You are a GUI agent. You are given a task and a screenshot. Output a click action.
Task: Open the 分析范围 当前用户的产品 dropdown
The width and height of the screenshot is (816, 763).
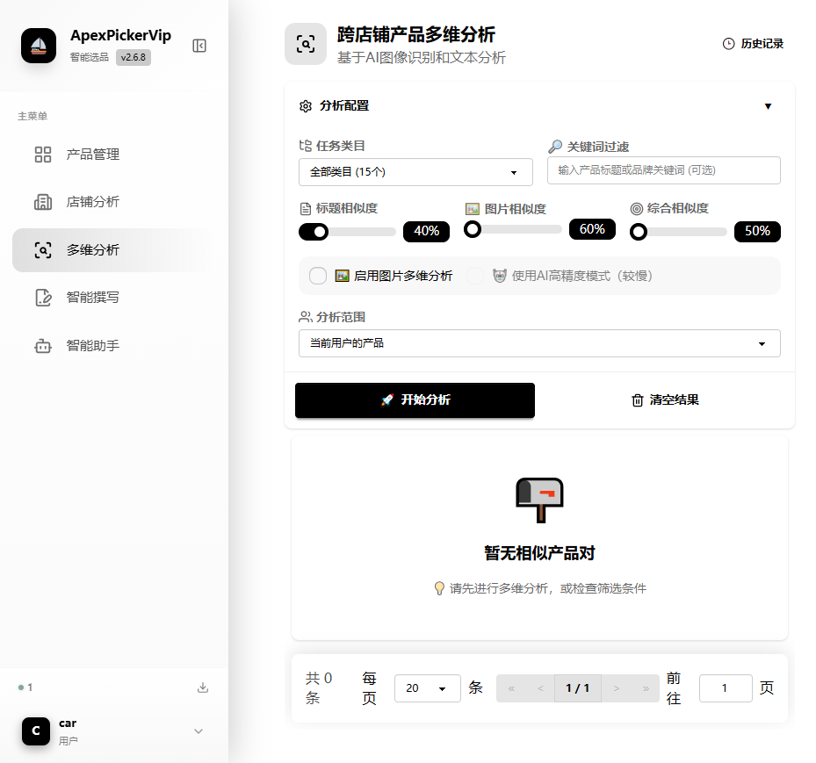(539, 343)
